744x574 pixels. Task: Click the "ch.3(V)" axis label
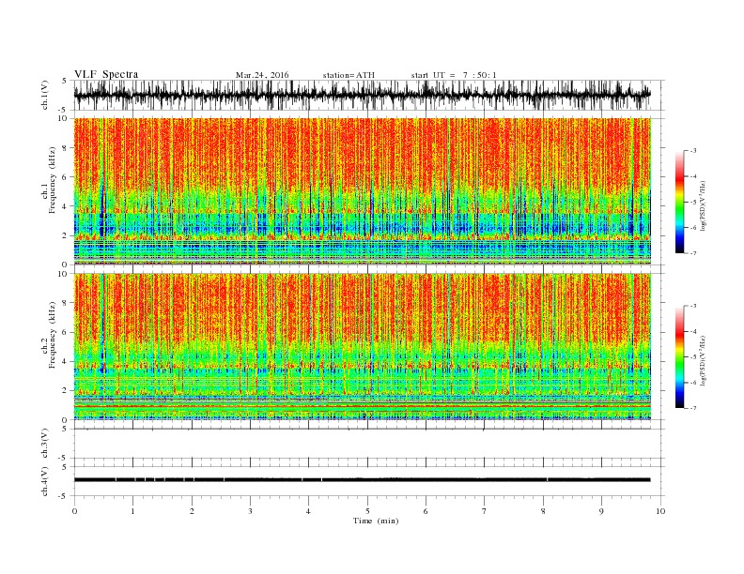(45, 444)
